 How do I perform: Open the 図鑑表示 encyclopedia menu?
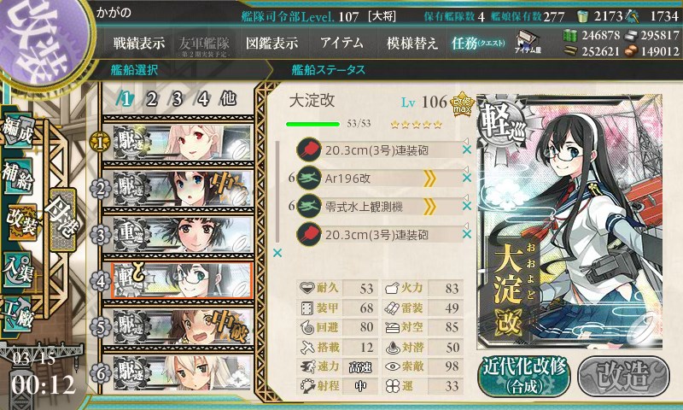[x=271, y=43]
